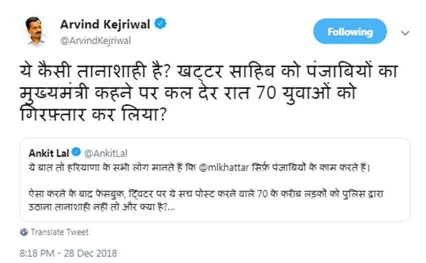Click the 8:18 PM time in the timestamp
Viewport: 426px width, 263px height.
tap(37, 253)
